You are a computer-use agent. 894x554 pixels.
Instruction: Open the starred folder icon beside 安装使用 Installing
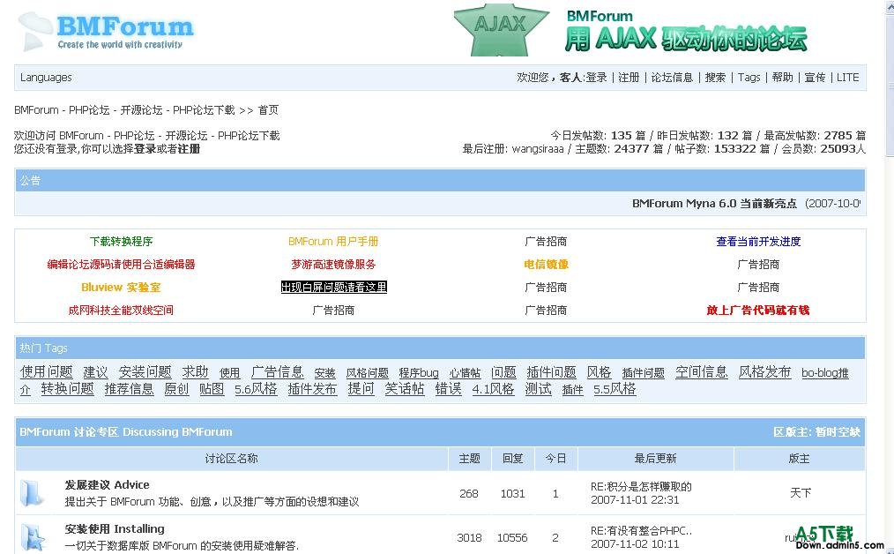32,537
